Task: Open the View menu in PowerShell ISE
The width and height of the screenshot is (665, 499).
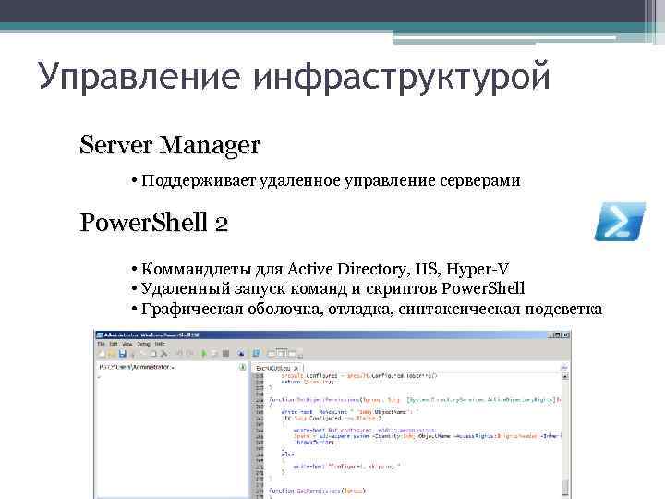Action: click(x=127, y=344)
